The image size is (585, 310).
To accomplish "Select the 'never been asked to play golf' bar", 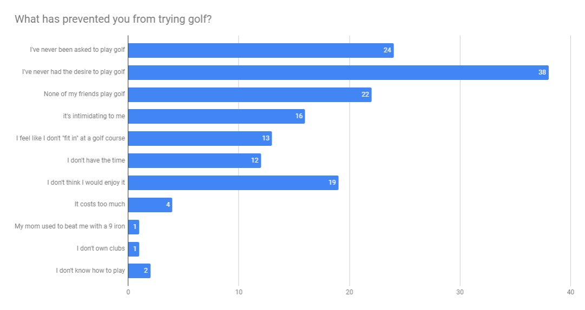I will tap(261, 50).
